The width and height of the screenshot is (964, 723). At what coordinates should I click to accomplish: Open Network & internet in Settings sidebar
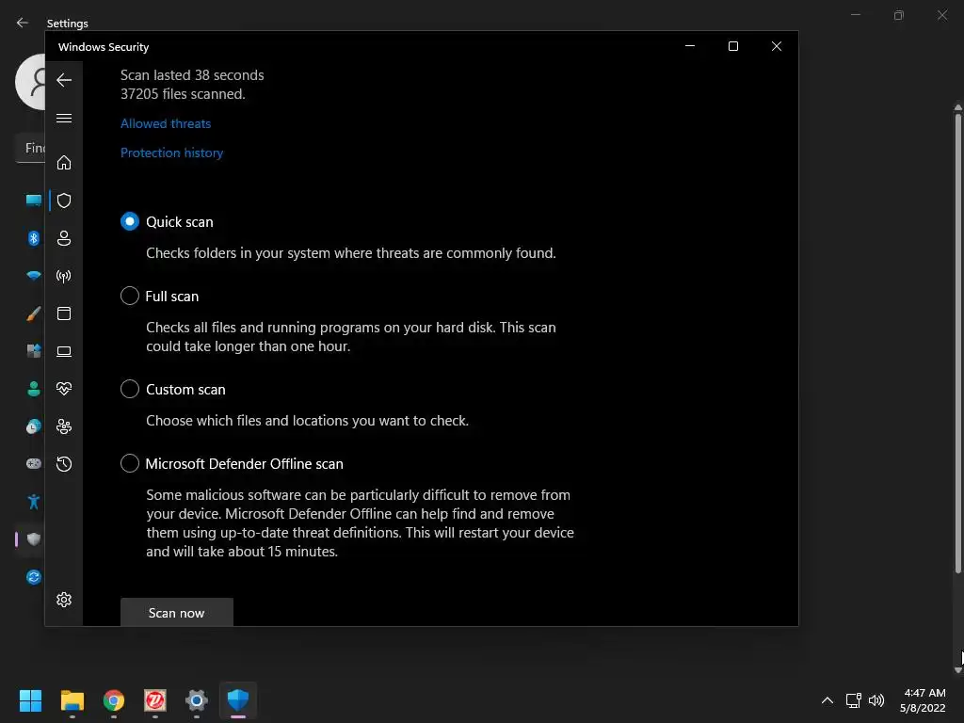click(33, 276)
